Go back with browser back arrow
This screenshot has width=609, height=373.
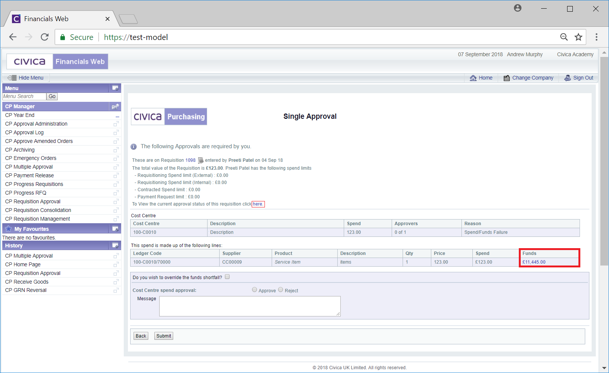(13, 37)
